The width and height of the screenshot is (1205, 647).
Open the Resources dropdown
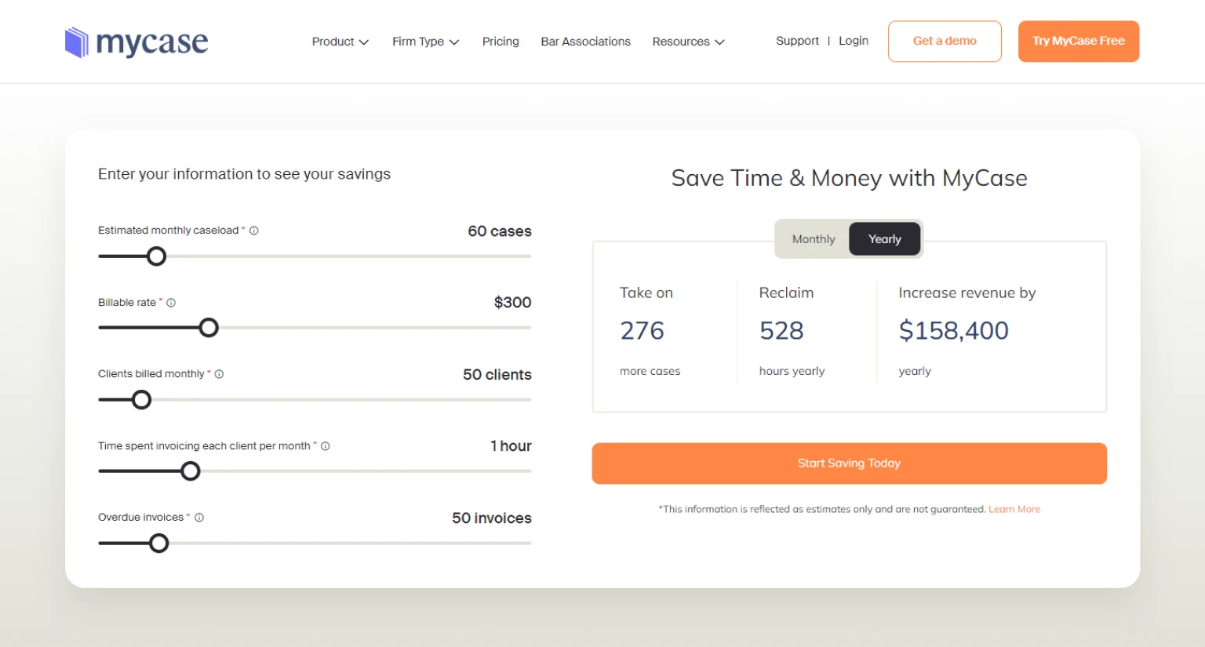point(687,42)
